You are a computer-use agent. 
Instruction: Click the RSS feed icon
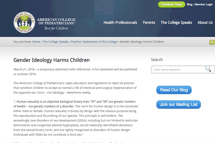pyautogui.click(x=212, y=42)
